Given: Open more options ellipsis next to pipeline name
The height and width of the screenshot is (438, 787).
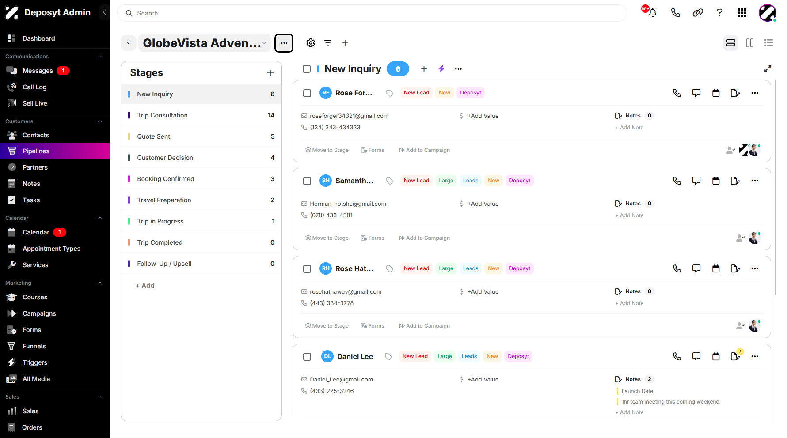Looking at the screenshot, I should [284, 43].
